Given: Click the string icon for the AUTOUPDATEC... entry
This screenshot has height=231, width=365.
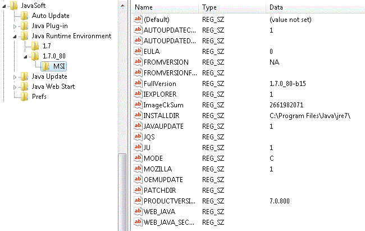Looking at the screenshot, I should (138, 30).
